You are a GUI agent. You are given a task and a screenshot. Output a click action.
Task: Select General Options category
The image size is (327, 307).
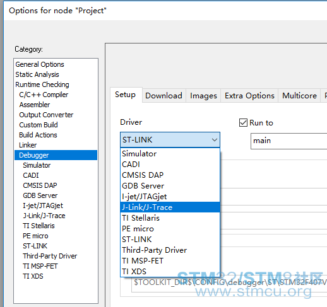coord(40,64)
